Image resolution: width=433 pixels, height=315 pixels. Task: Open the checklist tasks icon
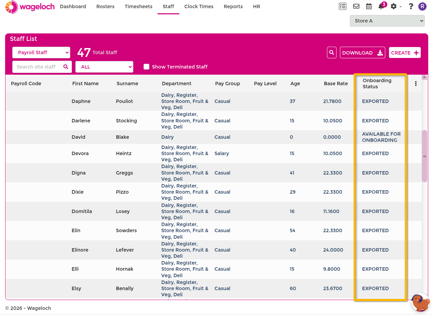point(343,6)
